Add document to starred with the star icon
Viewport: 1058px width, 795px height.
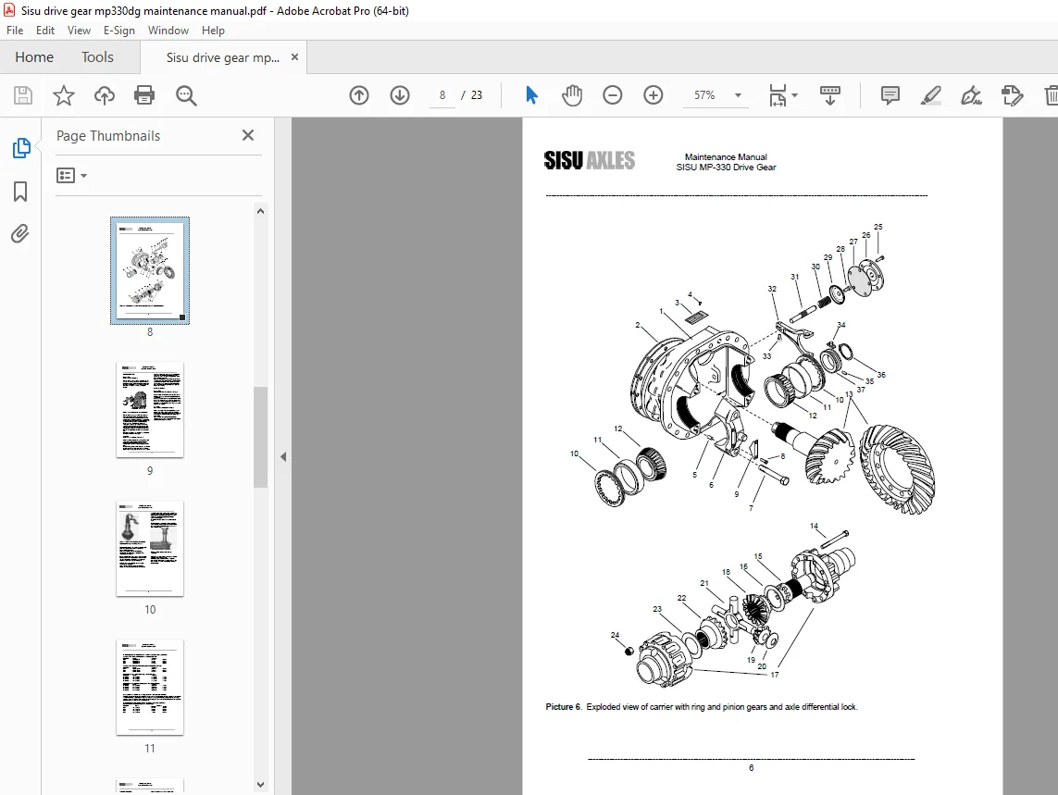64,95
